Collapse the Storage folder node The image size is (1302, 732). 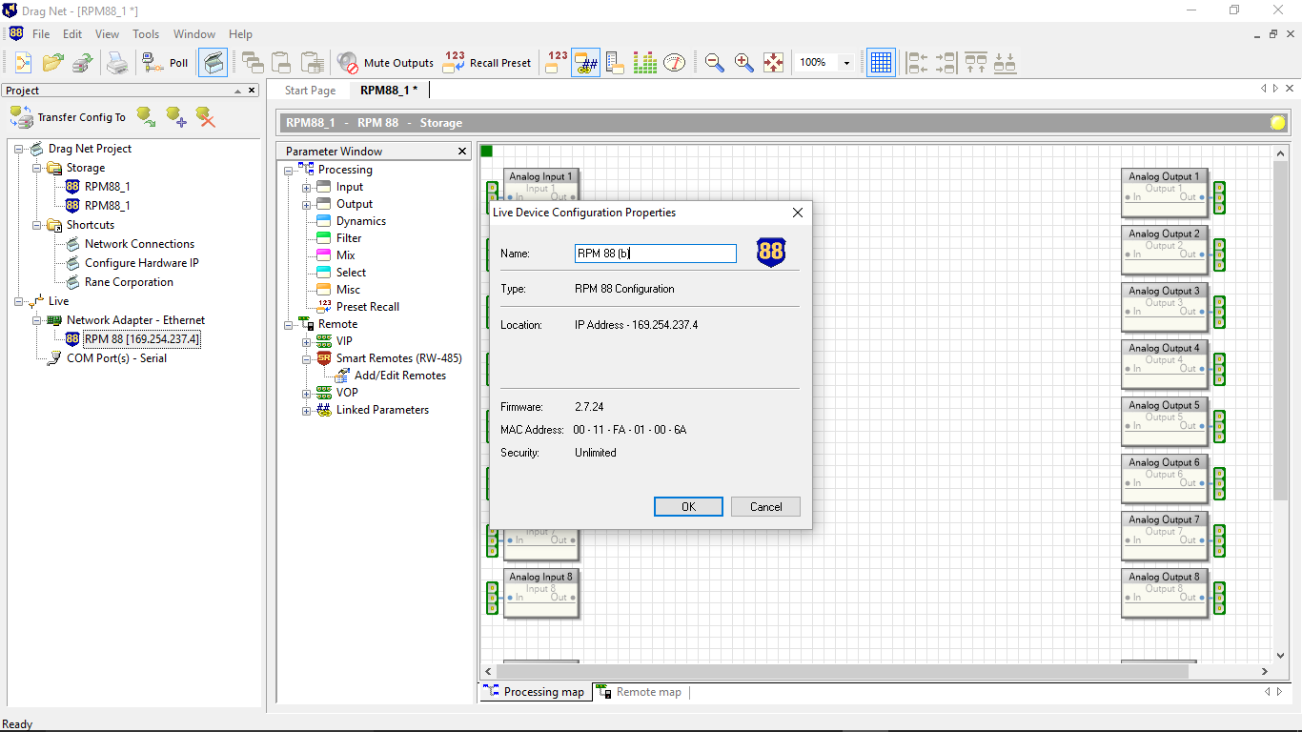point(37,168)
